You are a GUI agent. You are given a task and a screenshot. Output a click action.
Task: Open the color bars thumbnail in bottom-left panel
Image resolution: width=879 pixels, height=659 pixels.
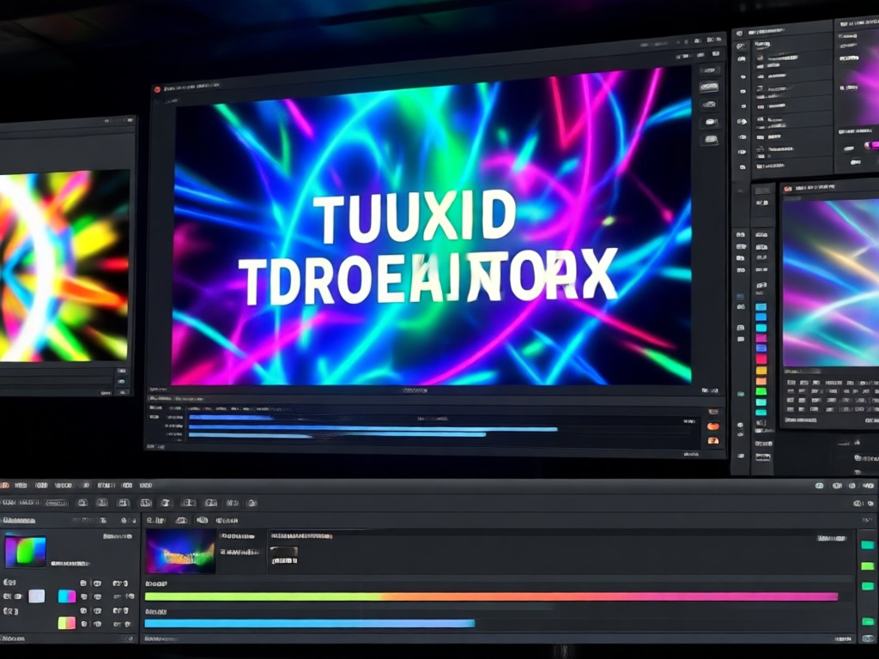pyautogui.click(x=25, y=552)
